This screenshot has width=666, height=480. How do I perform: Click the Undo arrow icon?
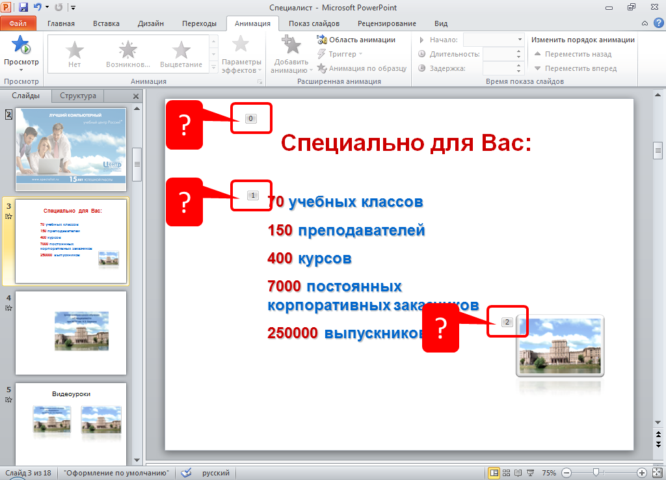tap(37, 8)
